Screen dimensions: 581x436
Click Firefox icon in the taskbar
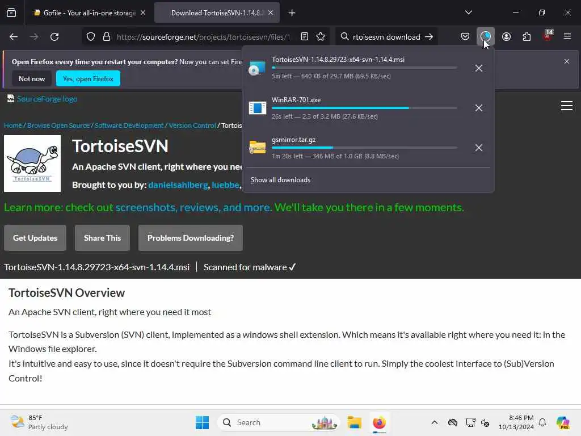pos(379,422)
